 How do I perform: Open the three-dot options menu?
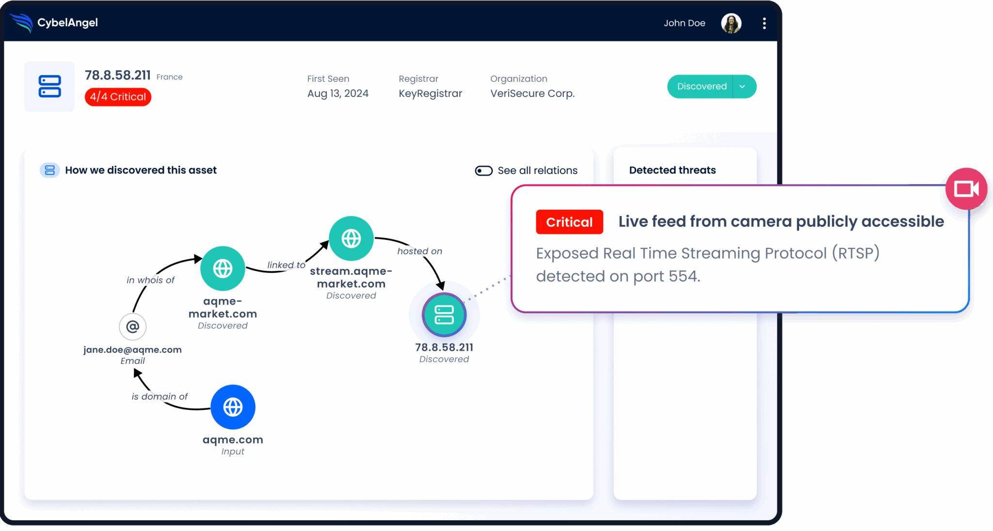coord(764,23)
